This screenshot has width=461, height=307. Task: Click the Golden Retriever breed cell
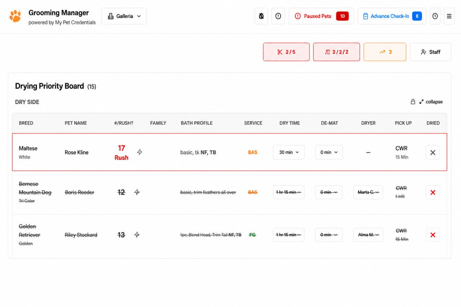[30, 235]
